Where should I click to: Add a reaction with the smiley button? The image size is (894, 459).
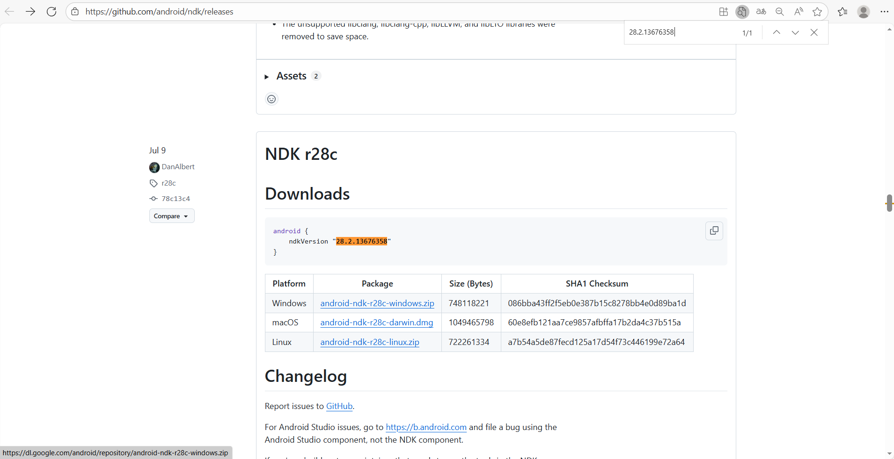click(x=271, y=99)
